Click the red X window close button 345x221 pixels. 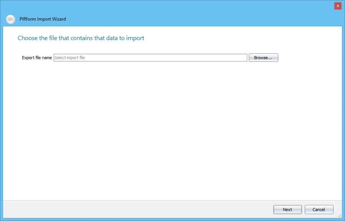click(338, 6)
